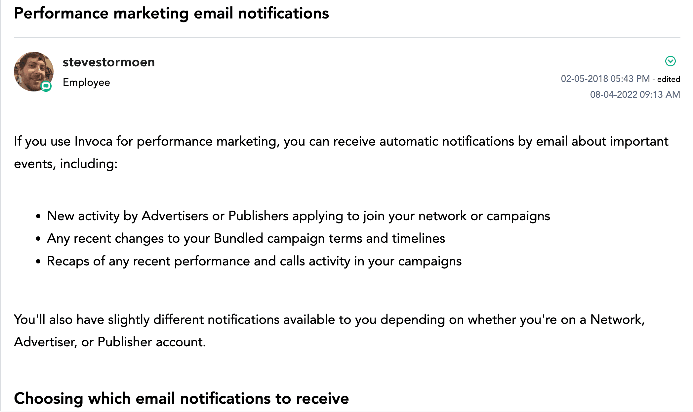The height and width of the screenshot is (412, 693).
Task: Click the divider line under the title
Action: tap(346, 37)
